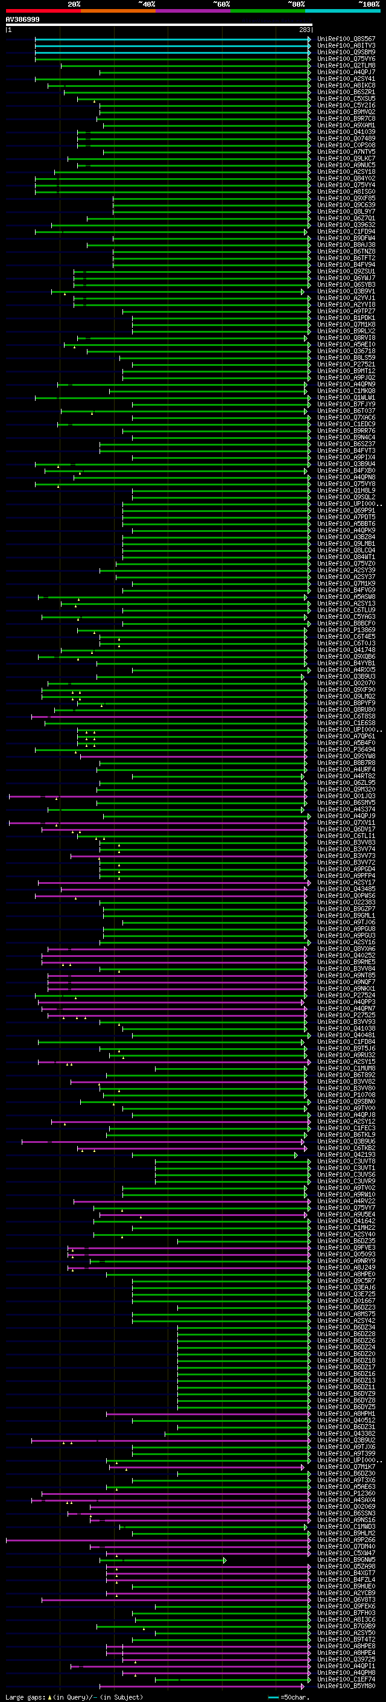The height and width of the screenshot is (1702, 386).
Task: Select hit label UniRef100_Q43485
Action: click(x=346, y=889)
